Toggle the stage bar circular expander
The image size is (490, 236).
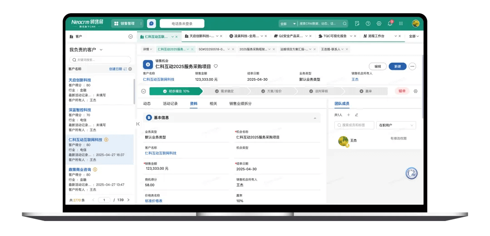pos(143,91)
